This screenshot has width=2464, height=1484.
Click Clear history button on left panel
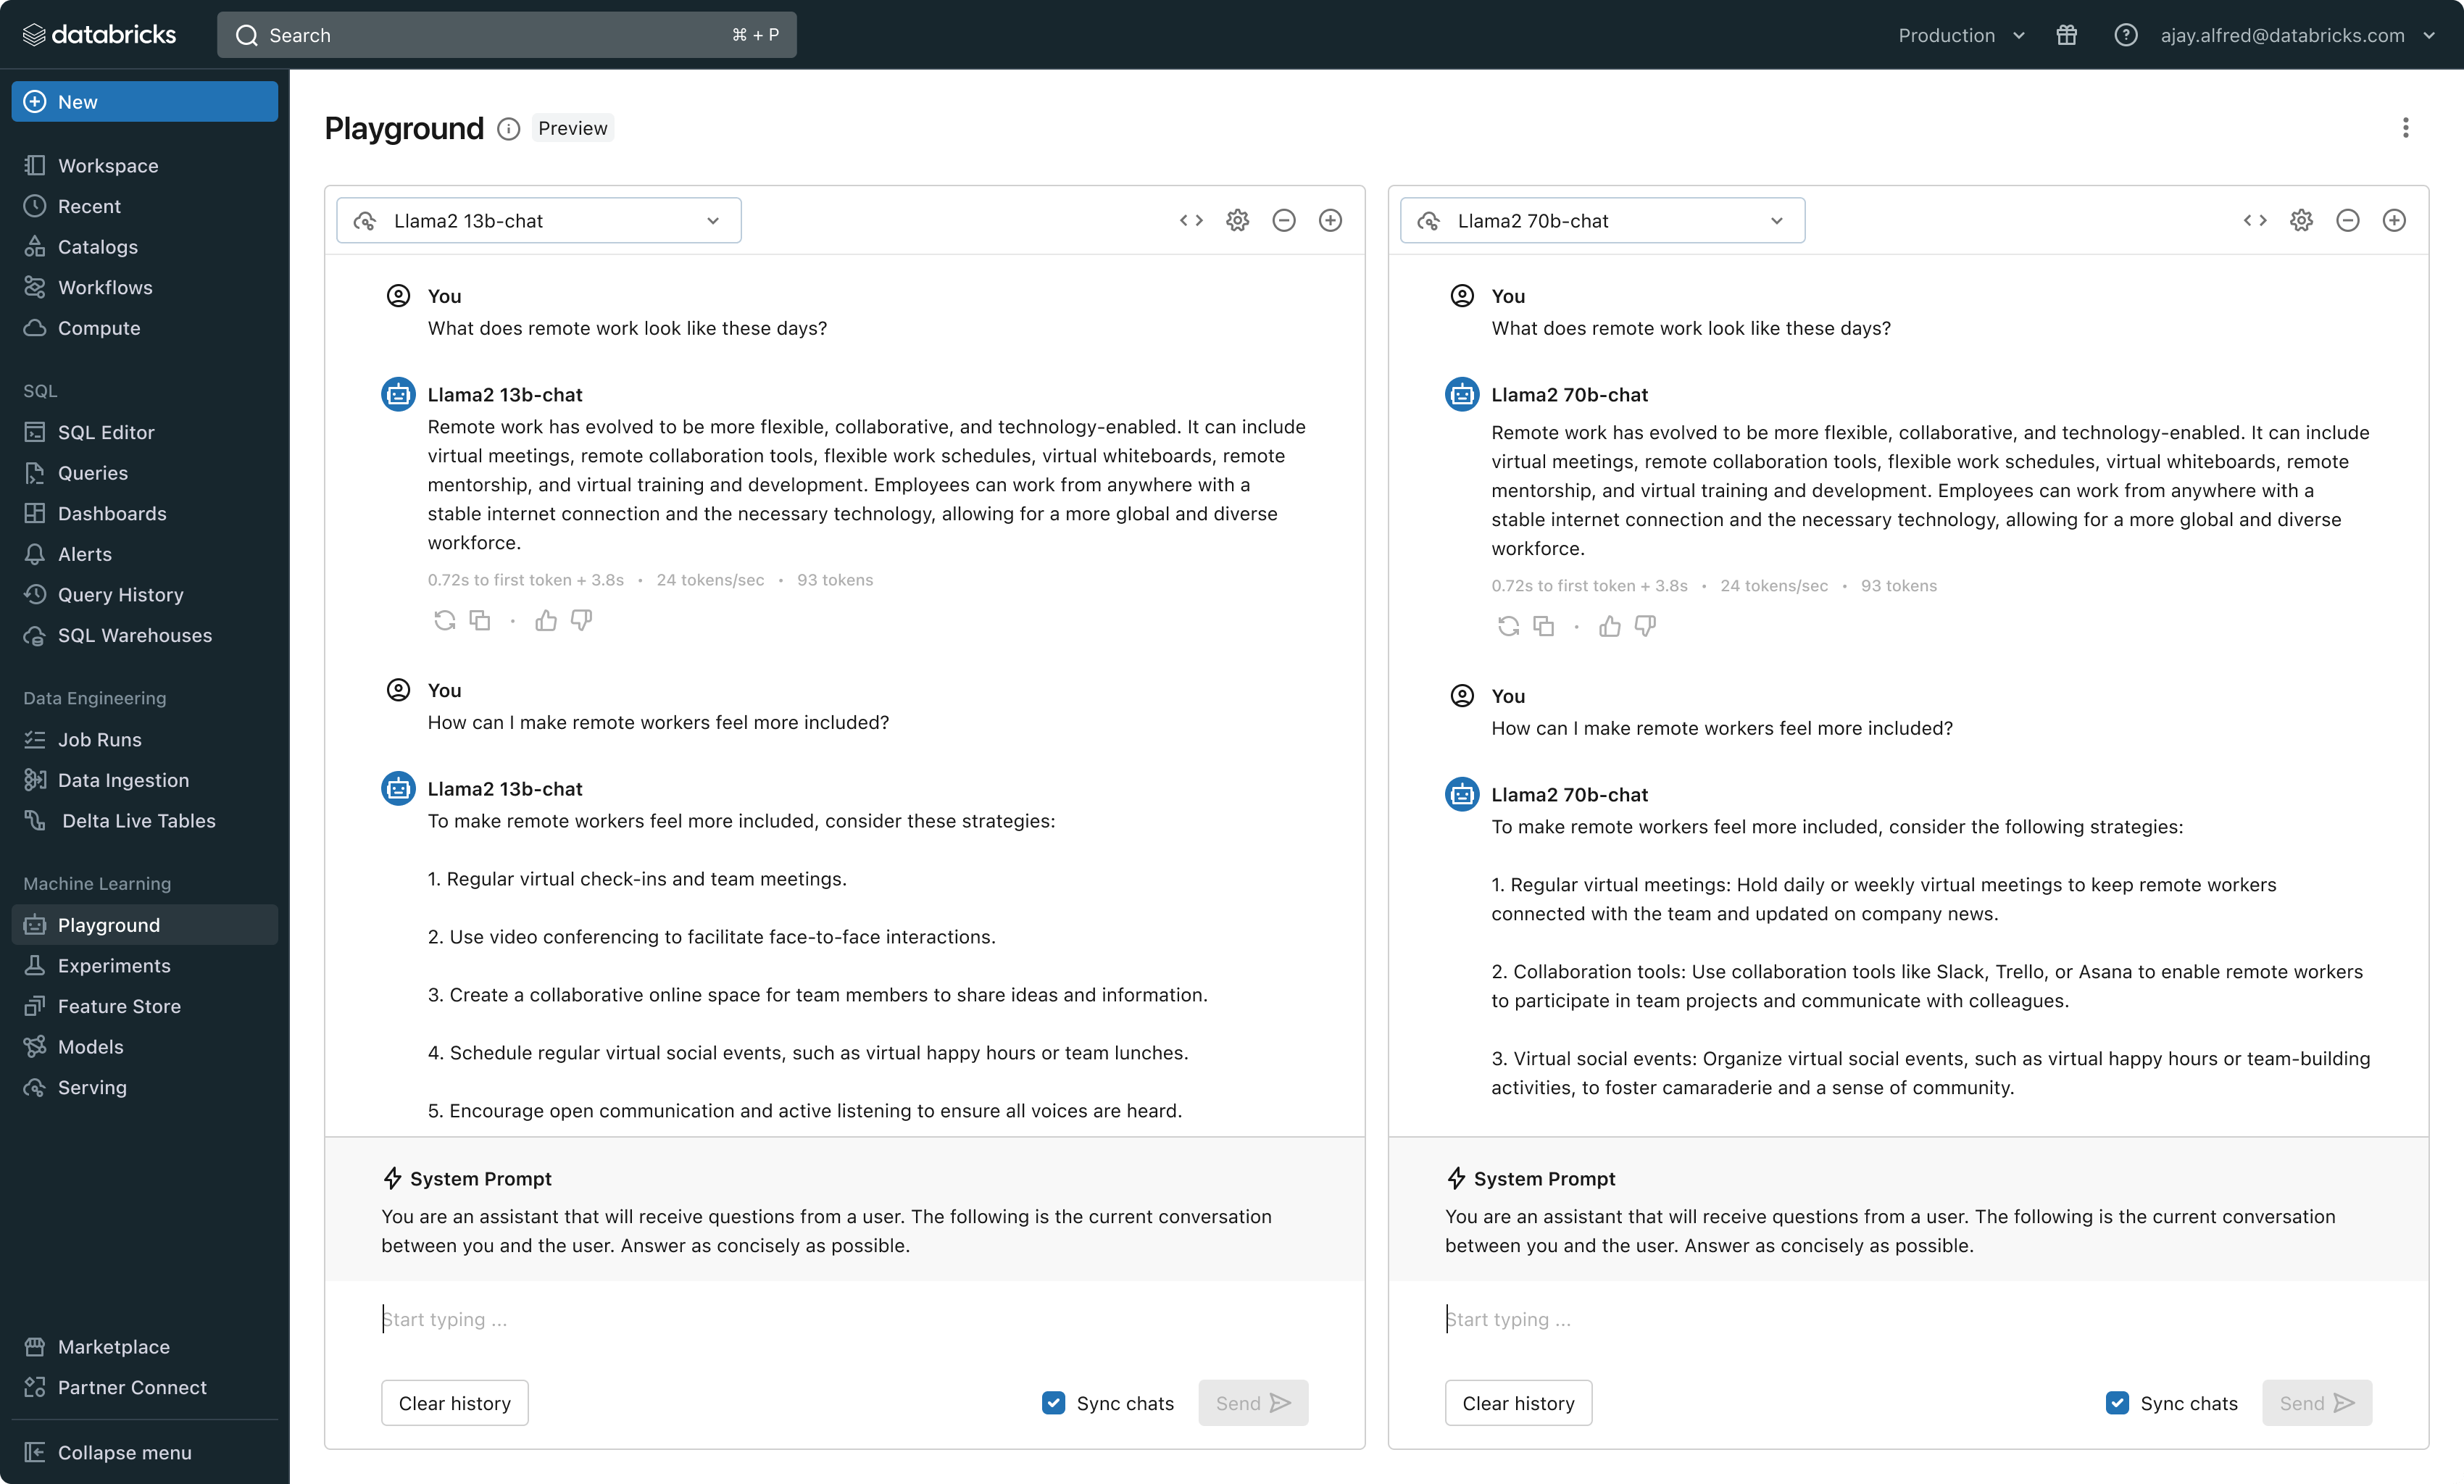point(454,1401)
